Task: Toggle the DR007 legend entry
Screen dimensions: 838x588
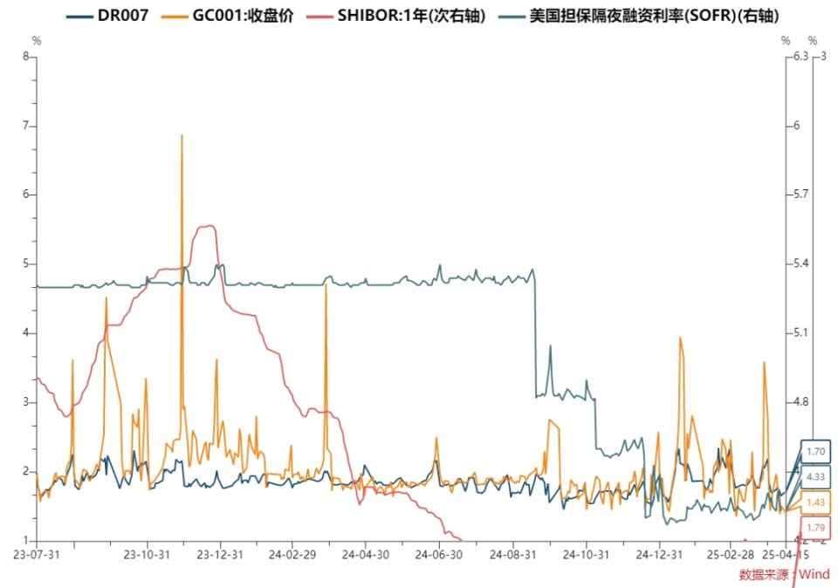Action: point(107,16)
